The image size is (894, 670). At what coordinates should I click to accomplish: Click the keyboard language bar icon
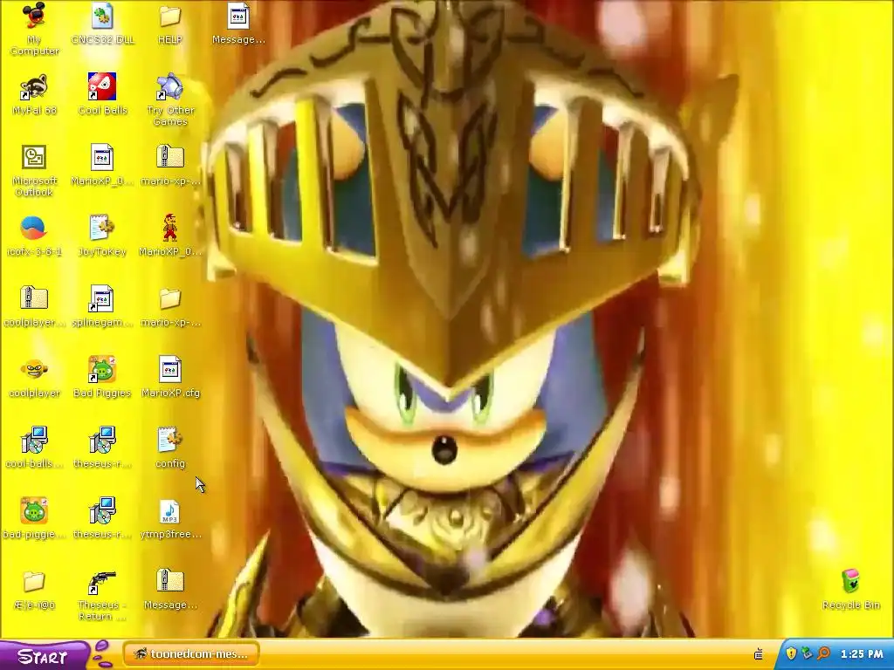(x=759, y=654)
